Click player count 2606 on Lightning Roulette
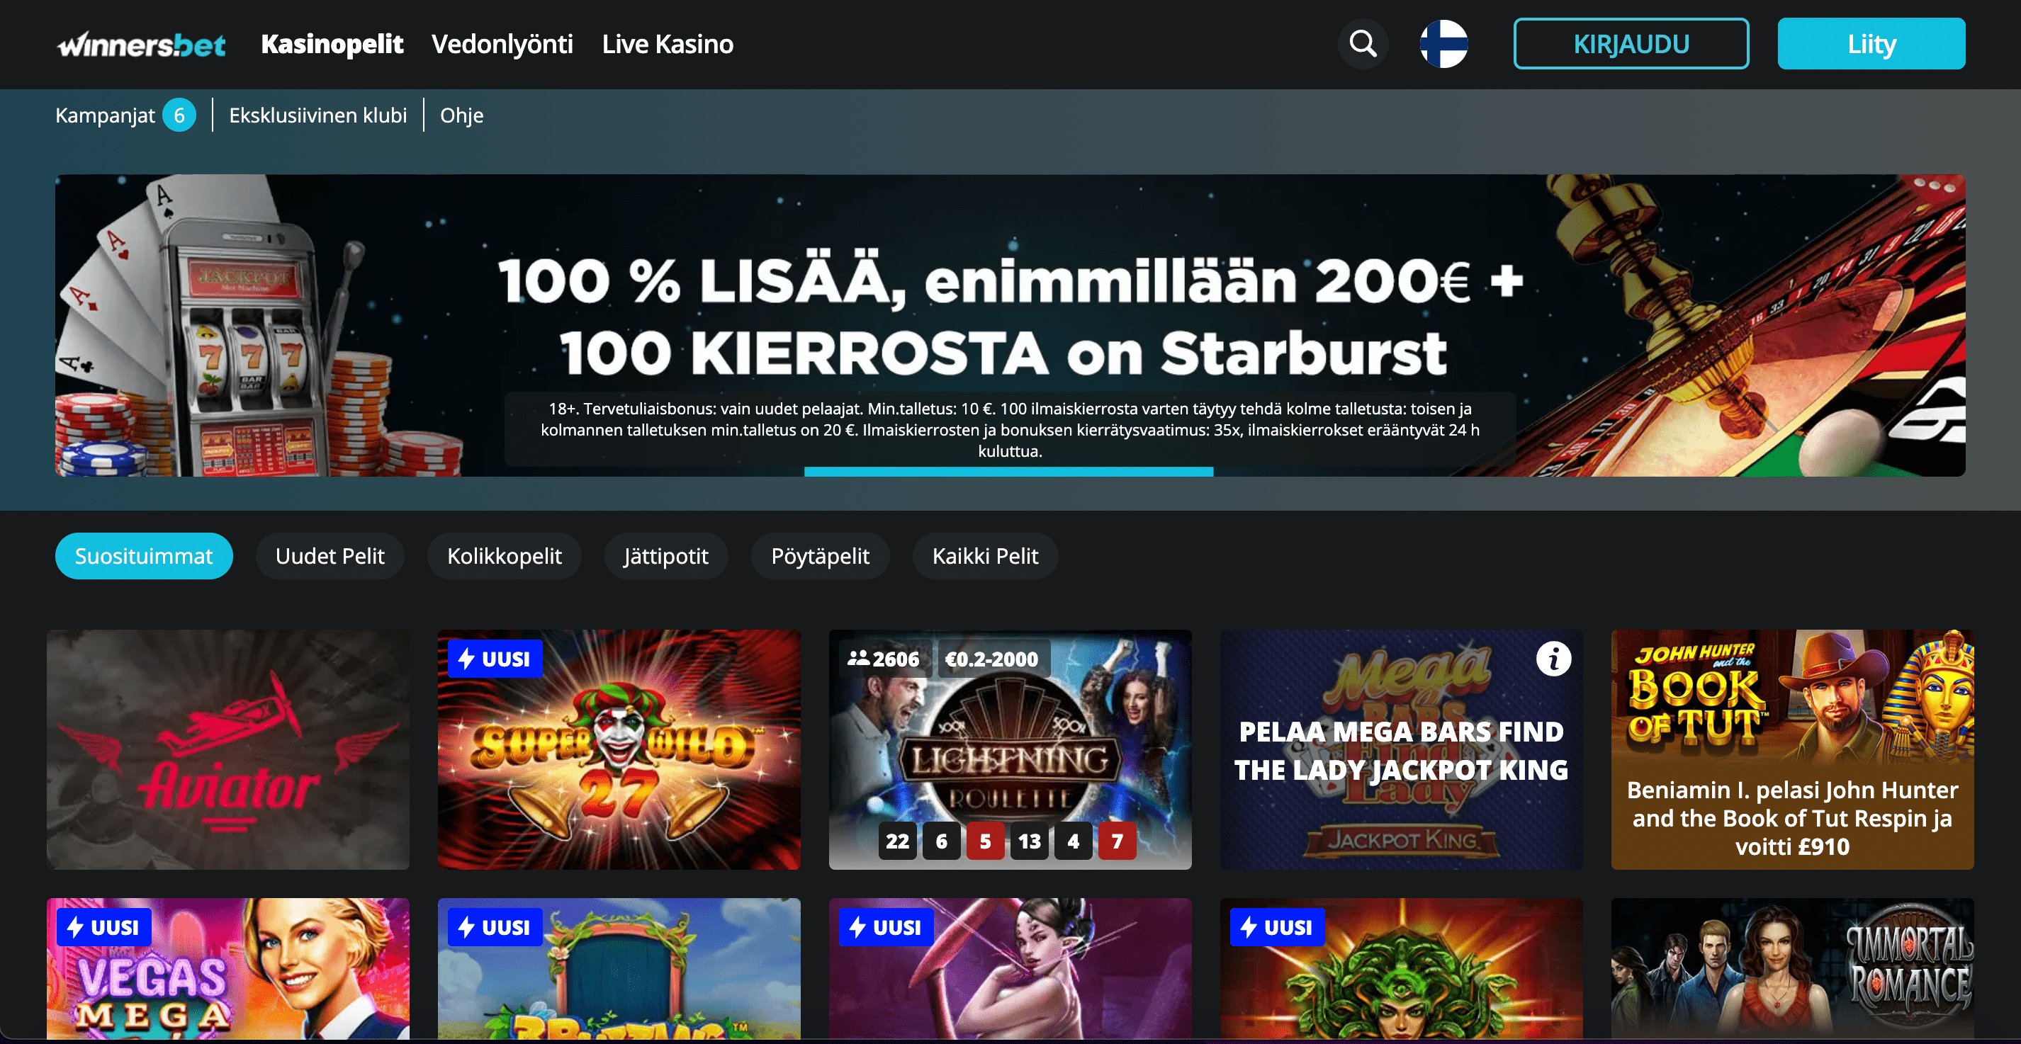This screenshot has height=1044, width=2021. (x=884, y=659)
